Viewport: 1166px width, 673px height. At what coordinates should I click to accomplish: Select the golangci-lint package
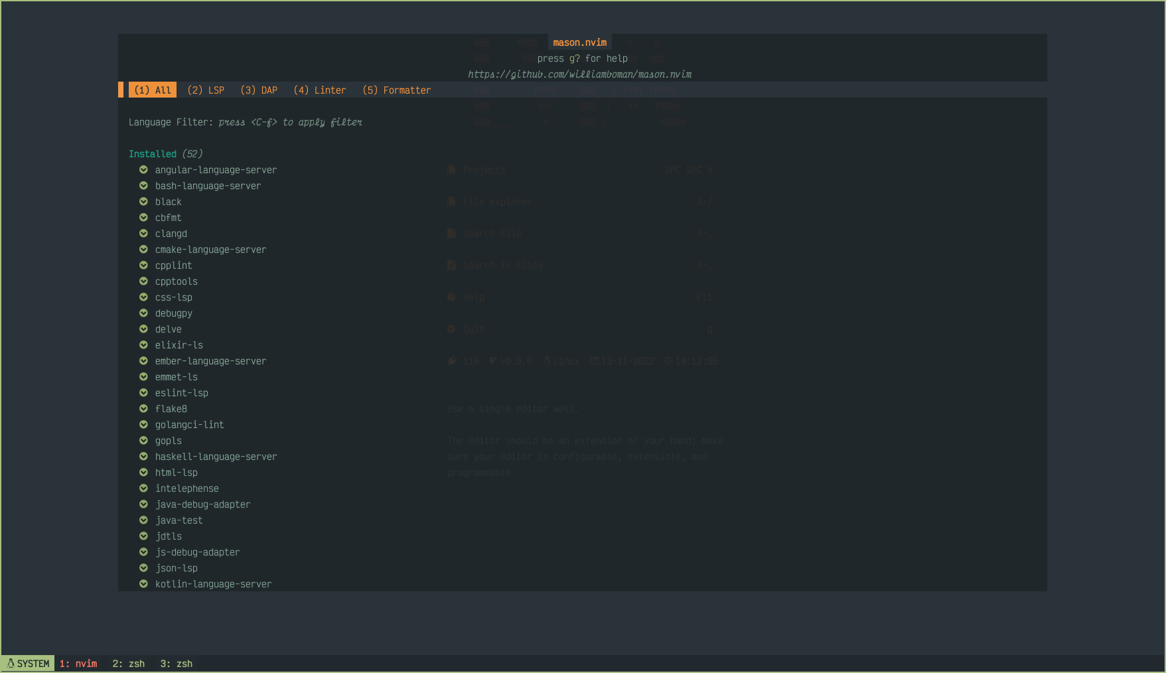coord(190,425)
